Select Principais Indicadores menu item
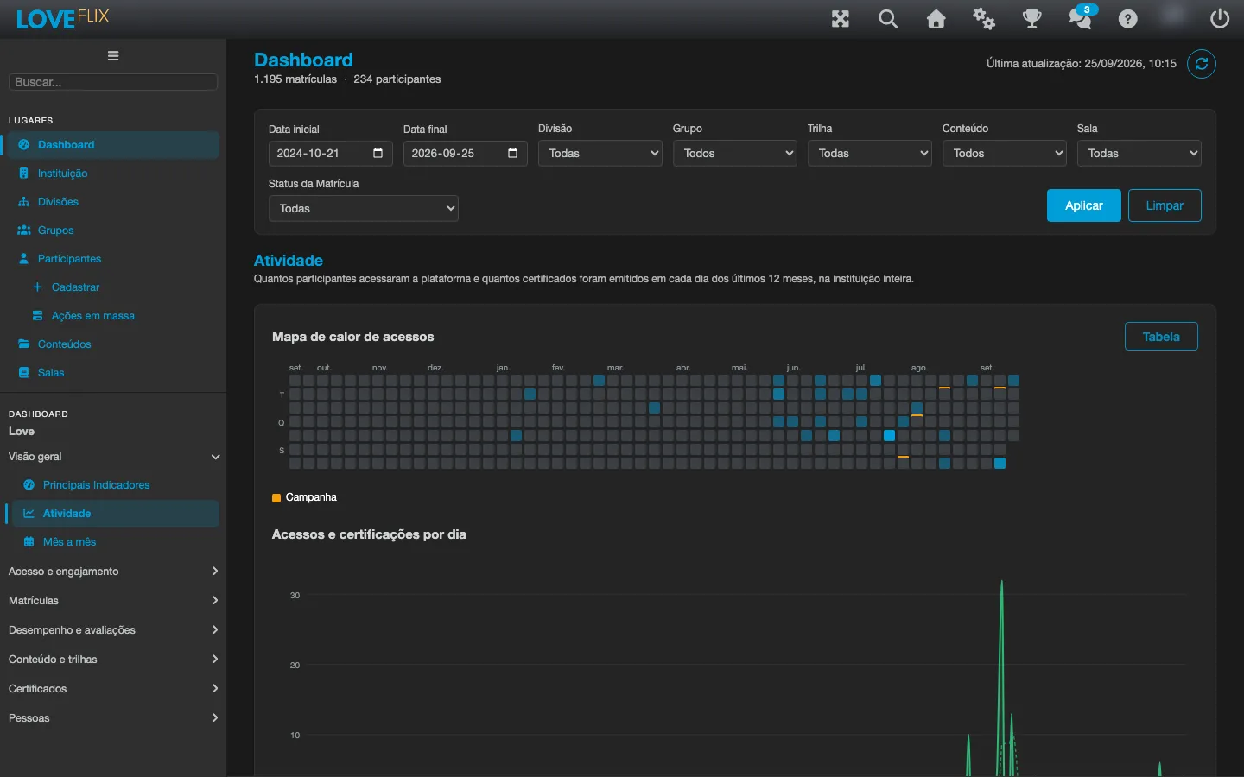 coord(96,485)
